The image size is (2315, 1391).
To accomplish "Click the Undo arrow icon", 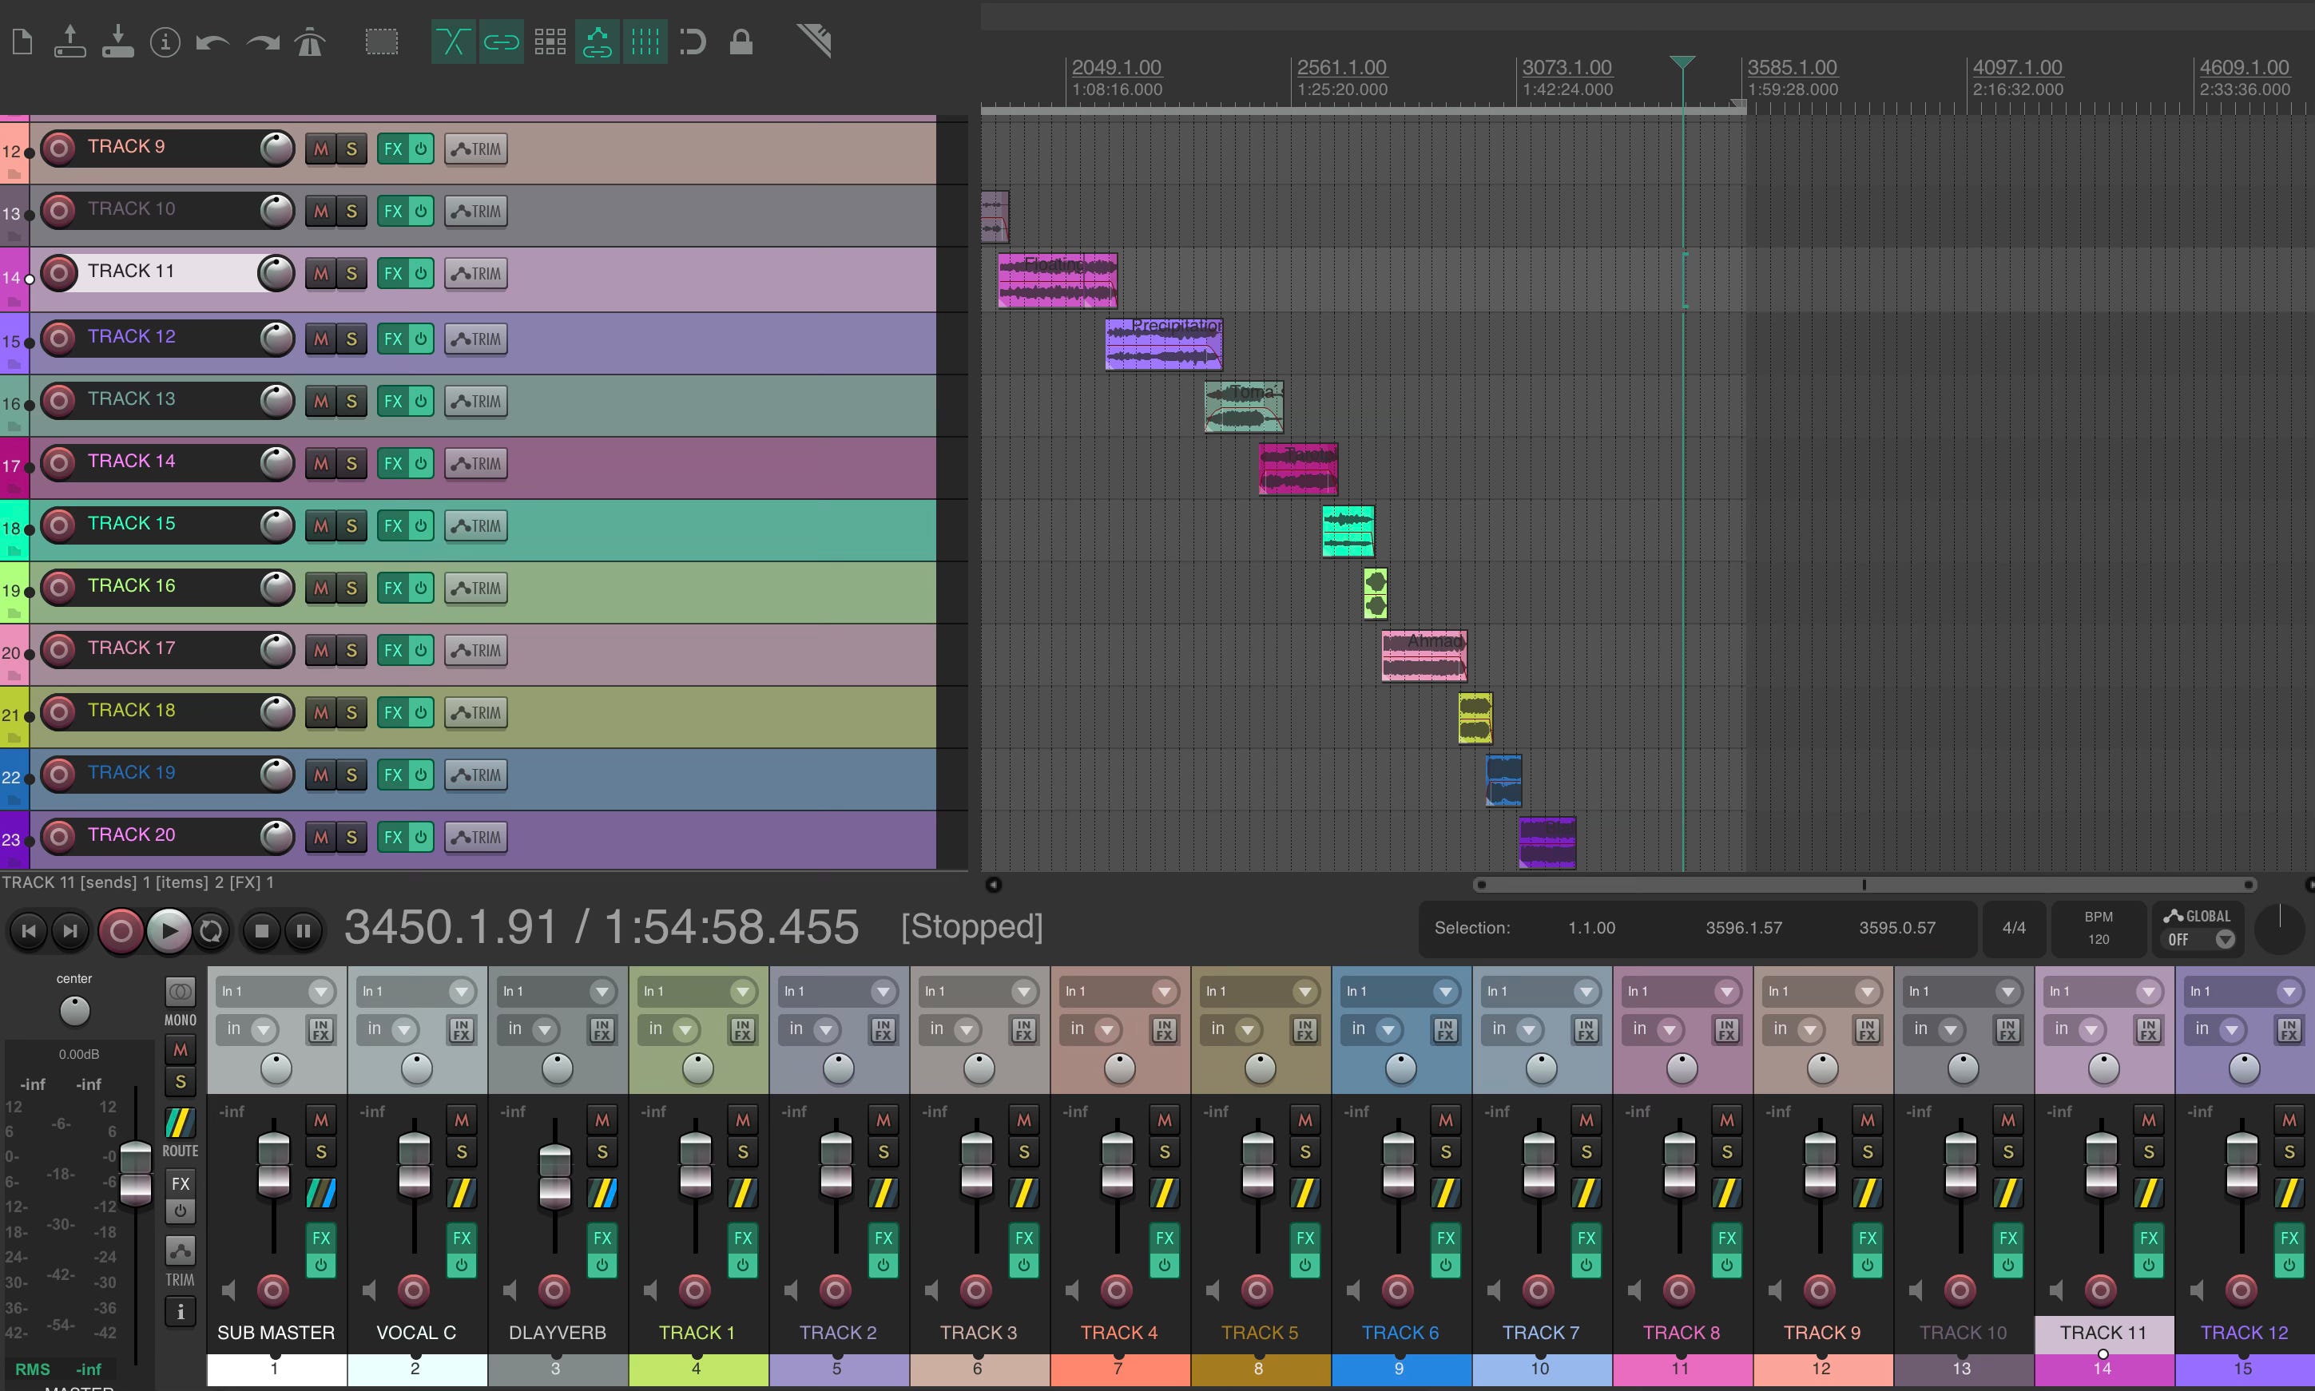I will [212, 42].
